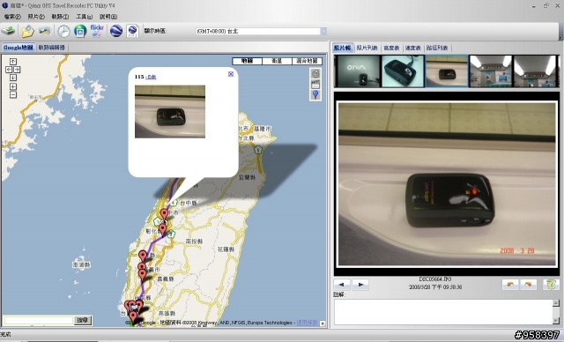
Task: Click the delete photo bin icon
Action: [551, 285]
